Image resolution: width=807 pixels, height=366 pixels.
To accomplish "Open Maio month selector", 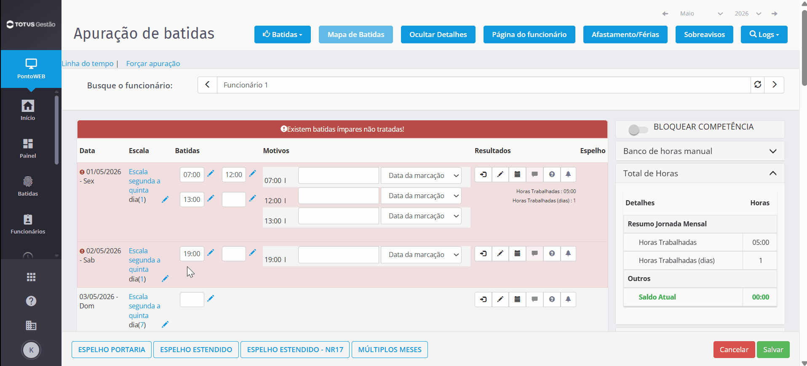I will tap(701, 13).
